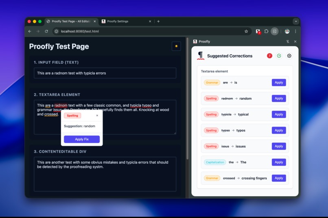
Task: Click the browser back arrow
Action: pos(30,31)
